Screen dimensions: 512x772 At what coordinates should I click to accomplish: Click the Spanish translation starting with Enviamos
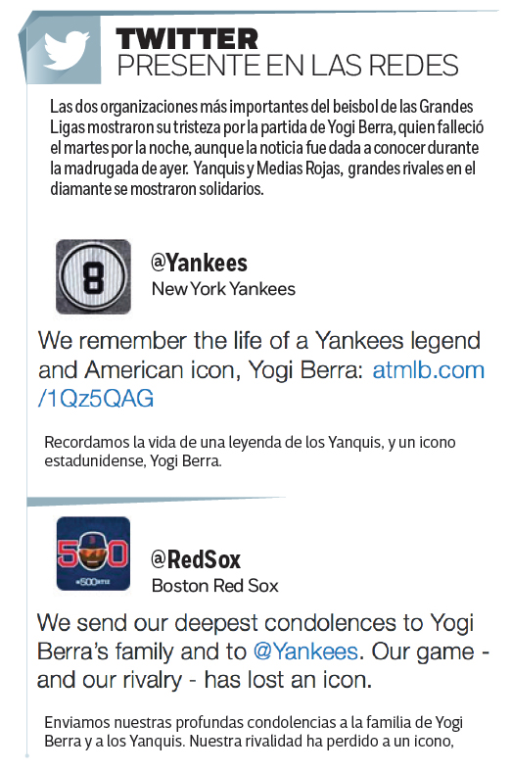pos(254,732)
